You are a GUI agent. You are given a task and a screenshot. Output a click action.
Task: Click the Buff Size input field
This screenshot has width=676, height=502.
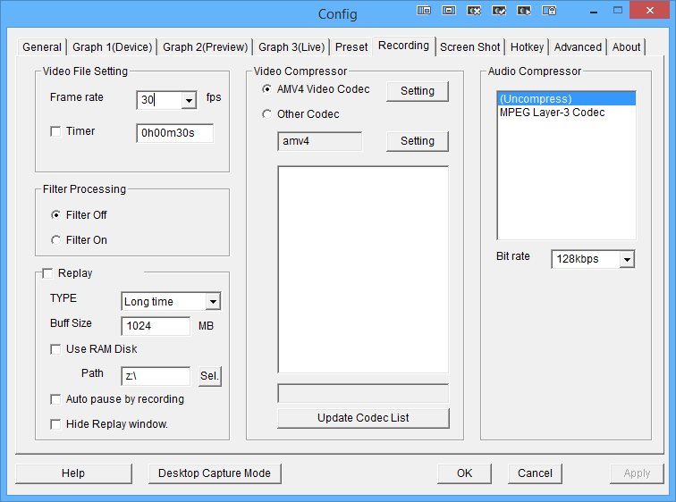click(x=156, y=326)
